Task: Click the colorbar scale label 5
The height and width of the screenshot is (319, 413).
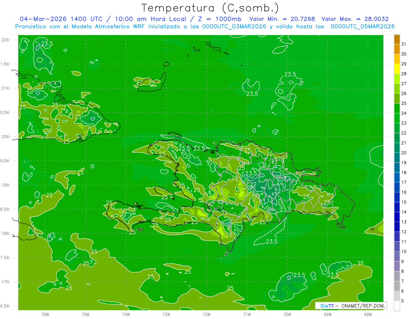Action: pyautogui.click(x=403, y=301)
